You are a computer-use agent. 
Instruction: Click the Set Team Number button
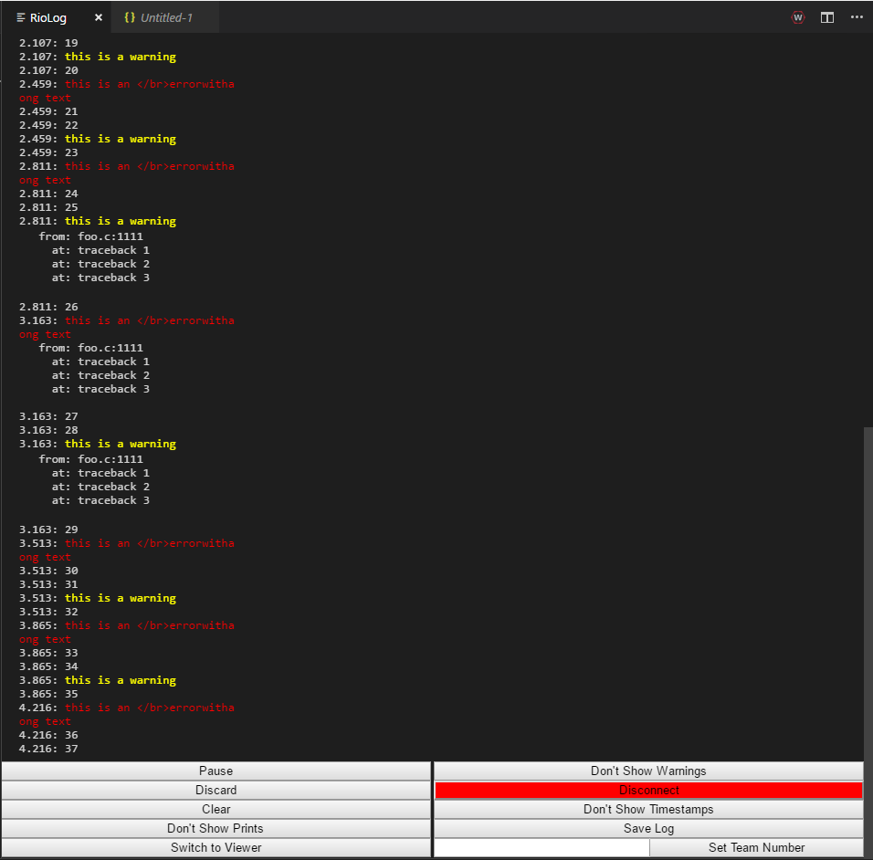pos(757,848)
